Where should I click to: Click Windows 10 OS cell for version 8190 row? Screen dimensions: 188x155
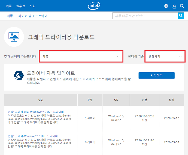(116, 142)
